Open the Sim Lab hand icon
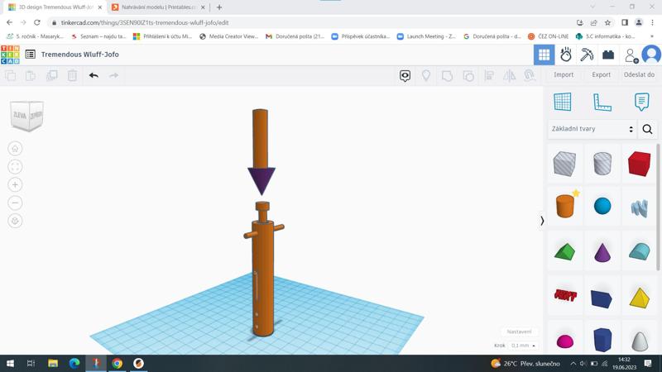 coord(566,55)
